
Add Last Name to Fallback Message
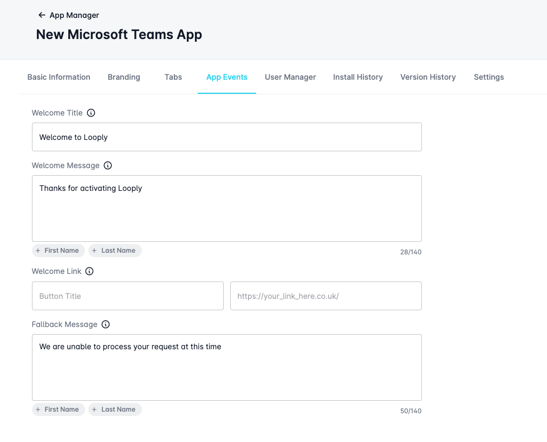click(115, 409)
